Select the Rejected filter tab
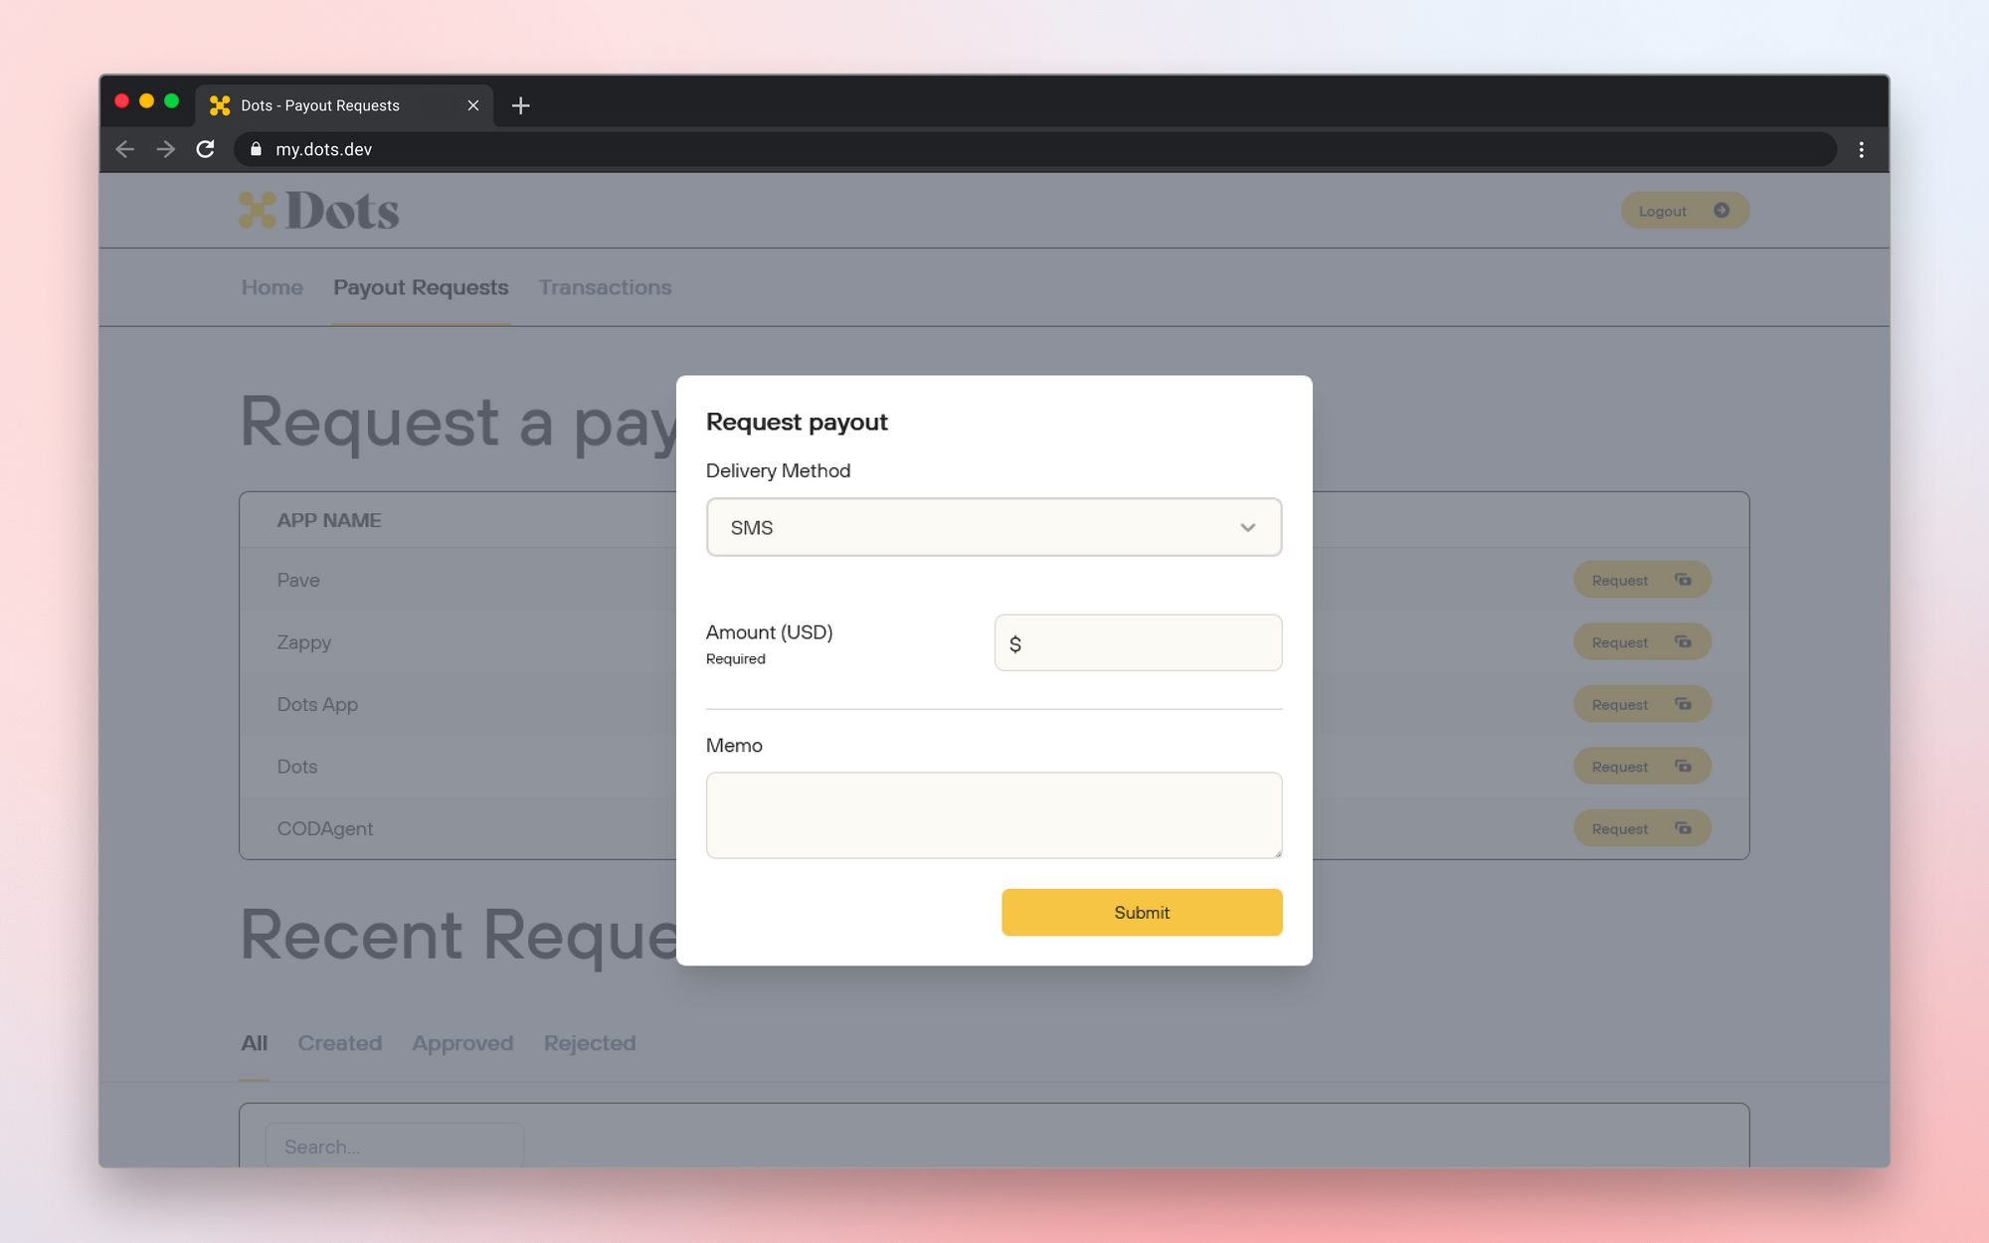The height and width of the screenshot is (1243, 1989). click(x=590, y=1042)
